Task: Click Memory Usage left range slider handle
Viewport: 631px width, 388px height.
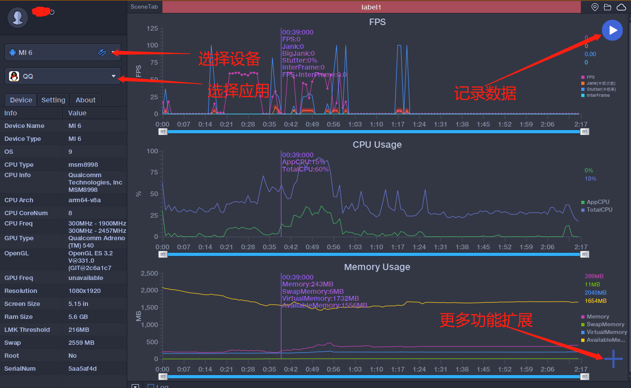Action: click(x=163, y=377)
